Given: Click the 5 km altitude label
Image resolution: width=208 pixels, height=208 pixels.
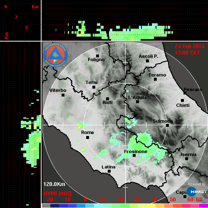Looking at the screenshot, I should click(26, 27).
